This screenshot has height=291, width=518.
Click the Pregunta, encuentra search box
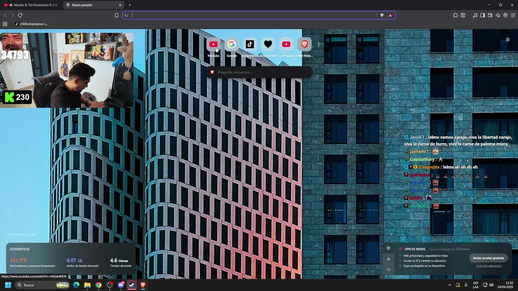click(x=259, y=72)
